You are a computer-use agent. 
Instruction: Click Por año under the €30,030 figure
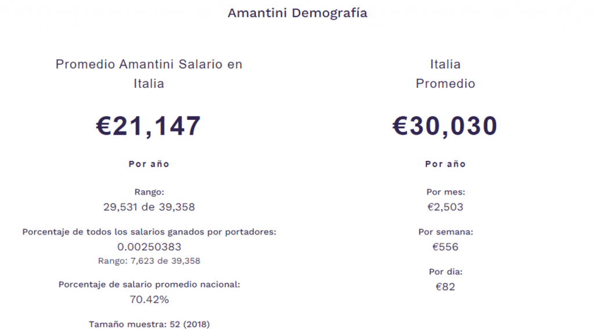(445, 164)
